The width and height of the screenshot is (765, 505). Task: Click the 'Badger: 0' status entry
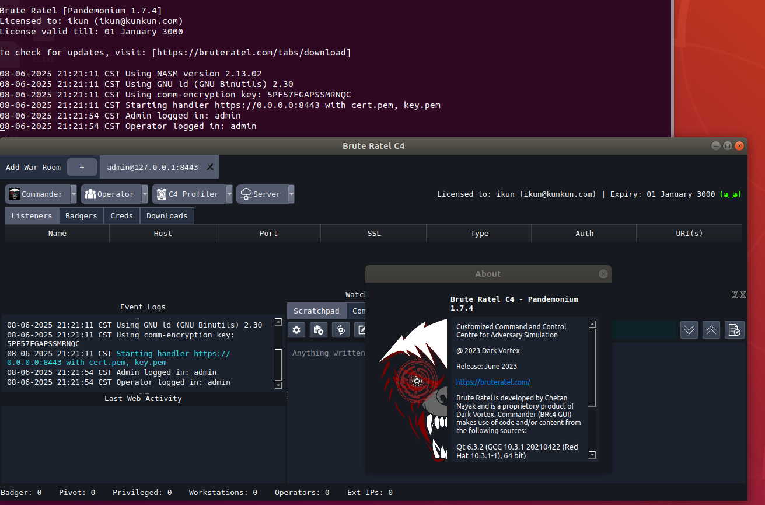point(21,493)
